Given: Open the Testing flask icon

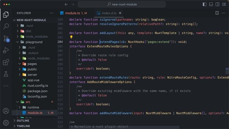Looking at the screenshot, I should click(x=6, y=74).
